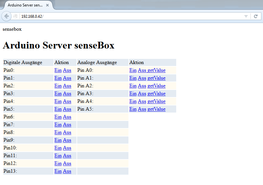
Task: Read Pin A4 via getValue
Action: pos(157,101)
